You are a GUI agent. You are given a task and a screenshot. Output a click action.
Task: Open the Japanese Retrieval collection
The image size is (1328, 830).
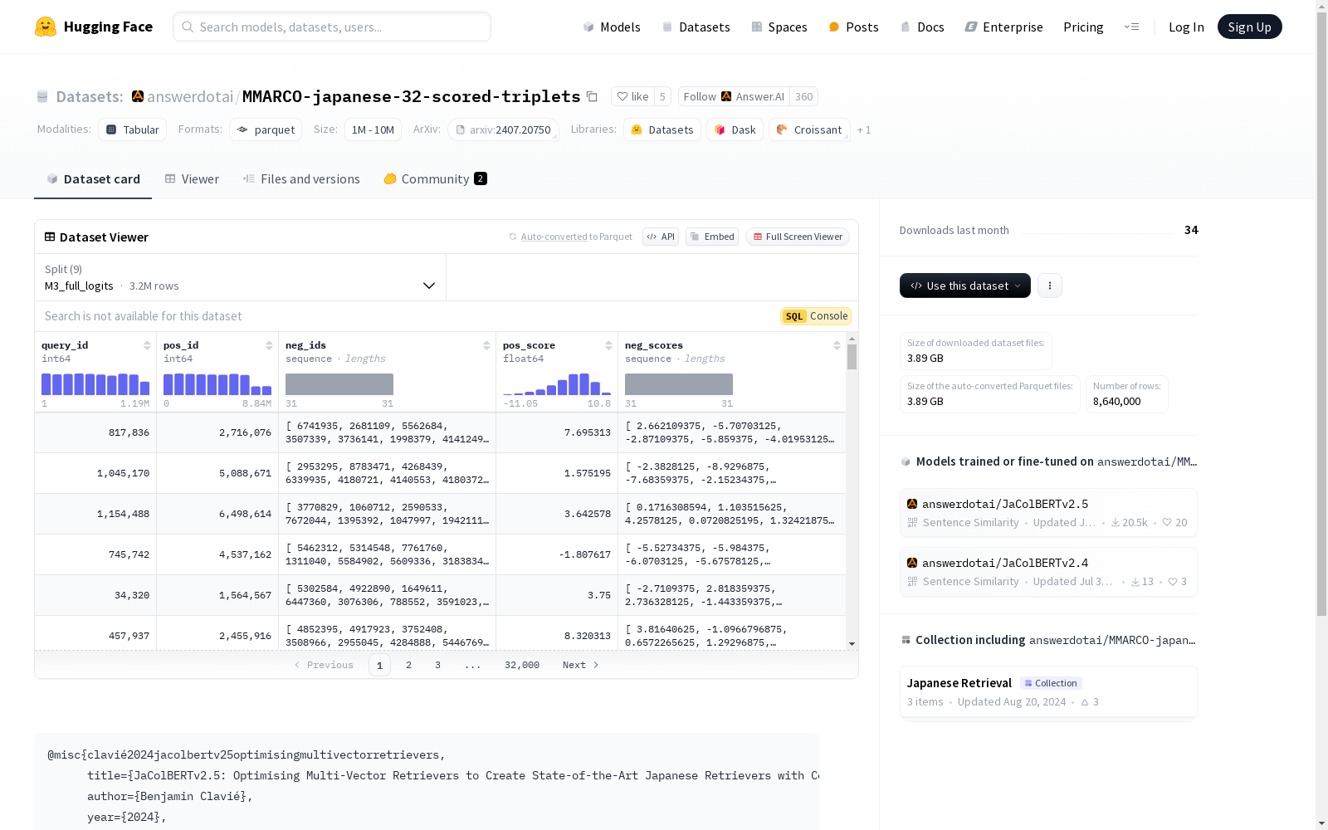tap(1048, 691)
